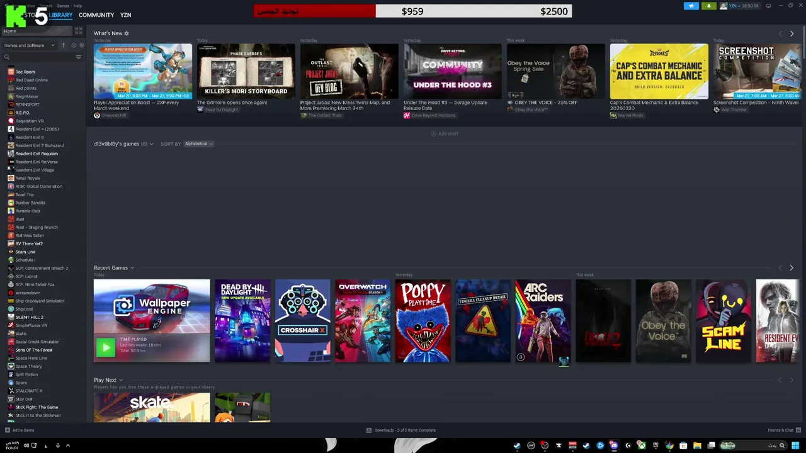
Task: Open the COMMUNITY tab
Action: coord(96,14)
